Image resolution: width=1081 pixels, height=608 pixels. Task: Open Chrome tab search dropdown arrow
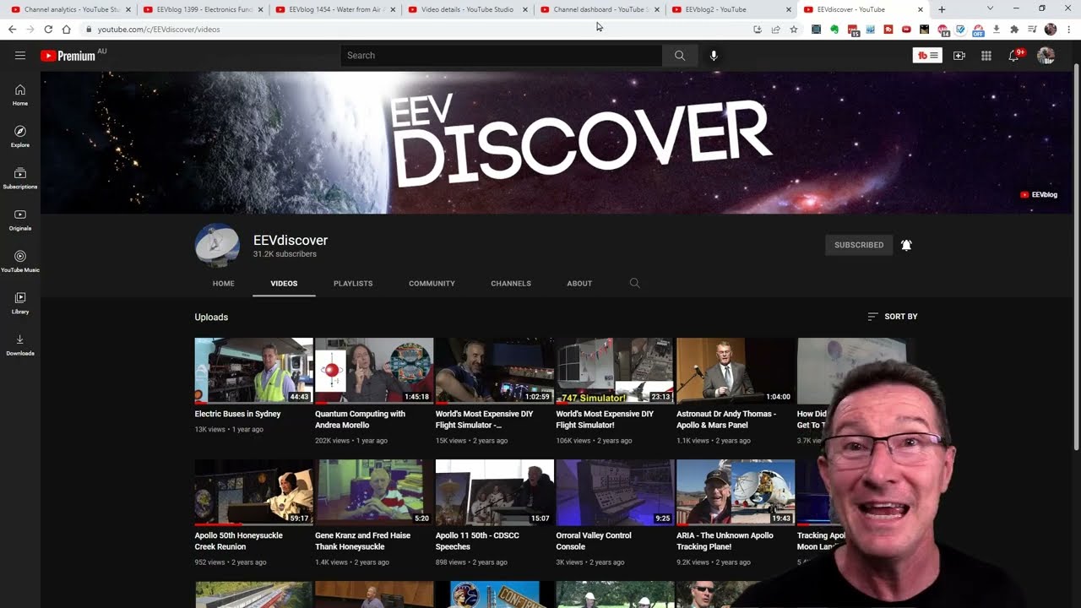(990, 8)
